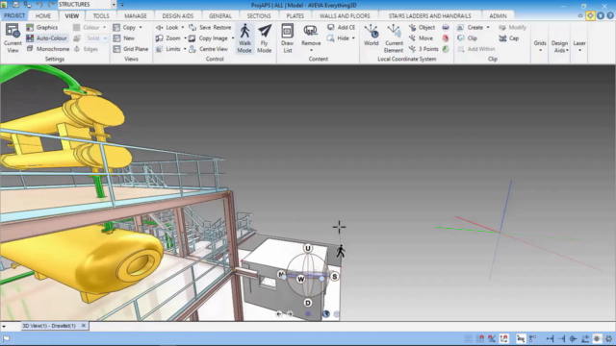Screen dimensions: 616x346
Task: Open the PLATES tab
Action: point(295,15)
